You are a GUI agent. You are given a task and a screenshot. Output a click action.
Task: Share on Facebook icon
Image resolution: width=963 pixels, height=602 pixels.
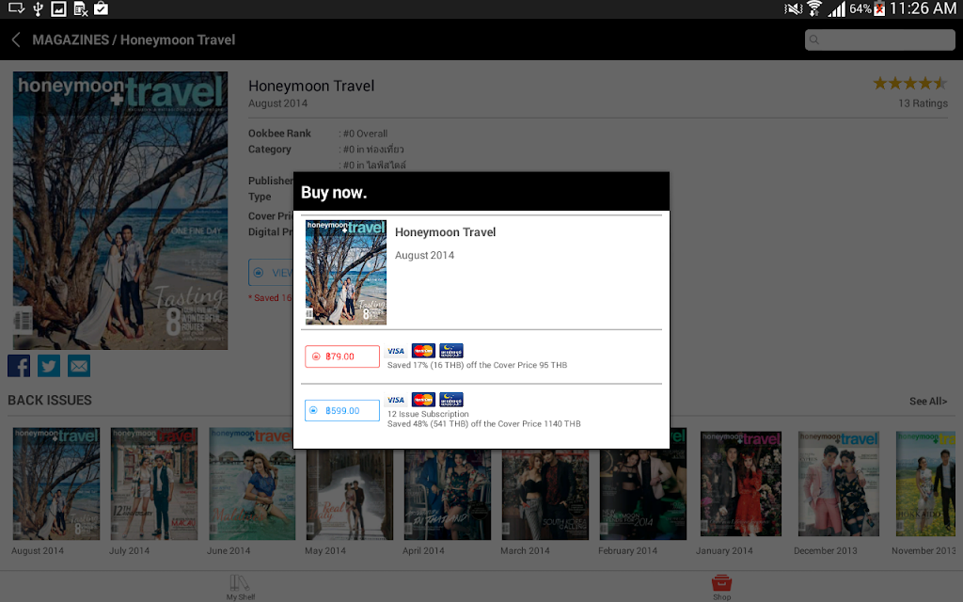click(19, 366)
